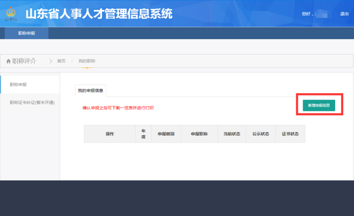Click the 公示状态 column header
Image resolution: width=354 pixels, height=216 pixels.
pyautogui.click(x=260, y=134)
